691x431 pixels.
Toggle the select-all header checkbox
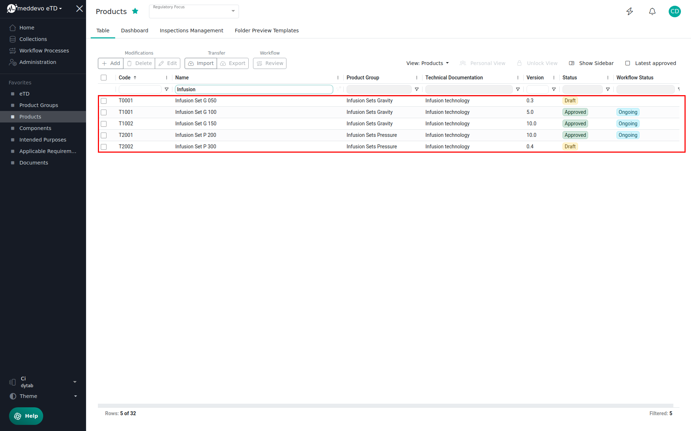tap(104, 78)
